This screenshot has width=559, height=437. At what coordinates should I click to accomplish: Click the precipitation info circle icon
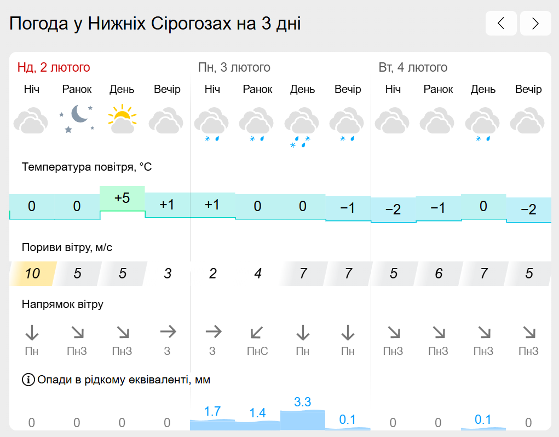pos(28,380)
